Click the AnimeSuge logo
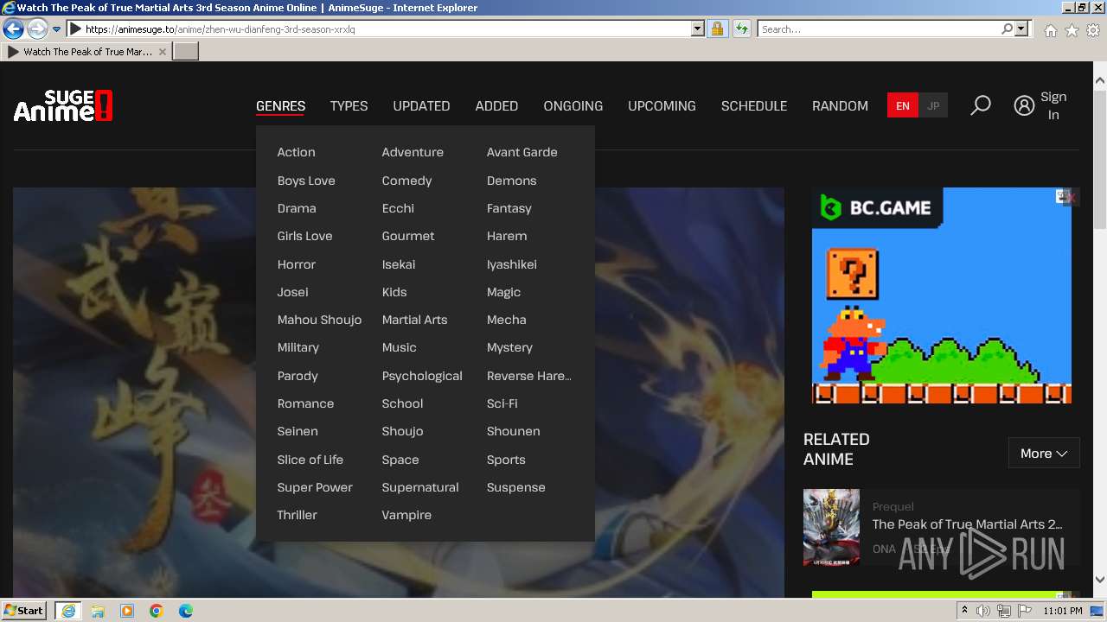This screenshot has height=622, width=1107. pyautogui.click(x=63, y=105)
